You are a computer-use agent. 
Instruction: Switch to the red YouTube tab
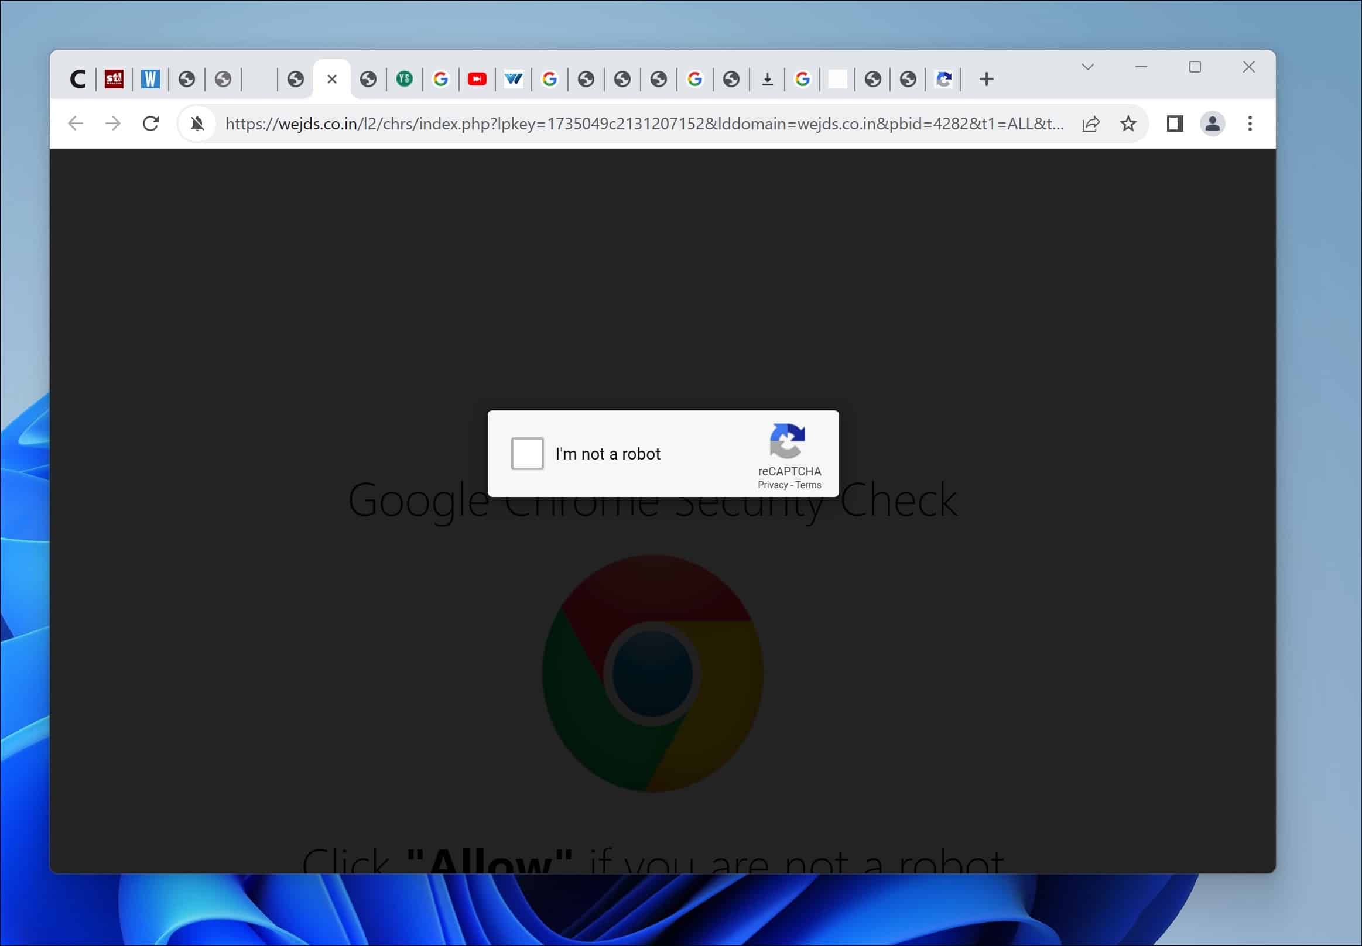point(477,79)
